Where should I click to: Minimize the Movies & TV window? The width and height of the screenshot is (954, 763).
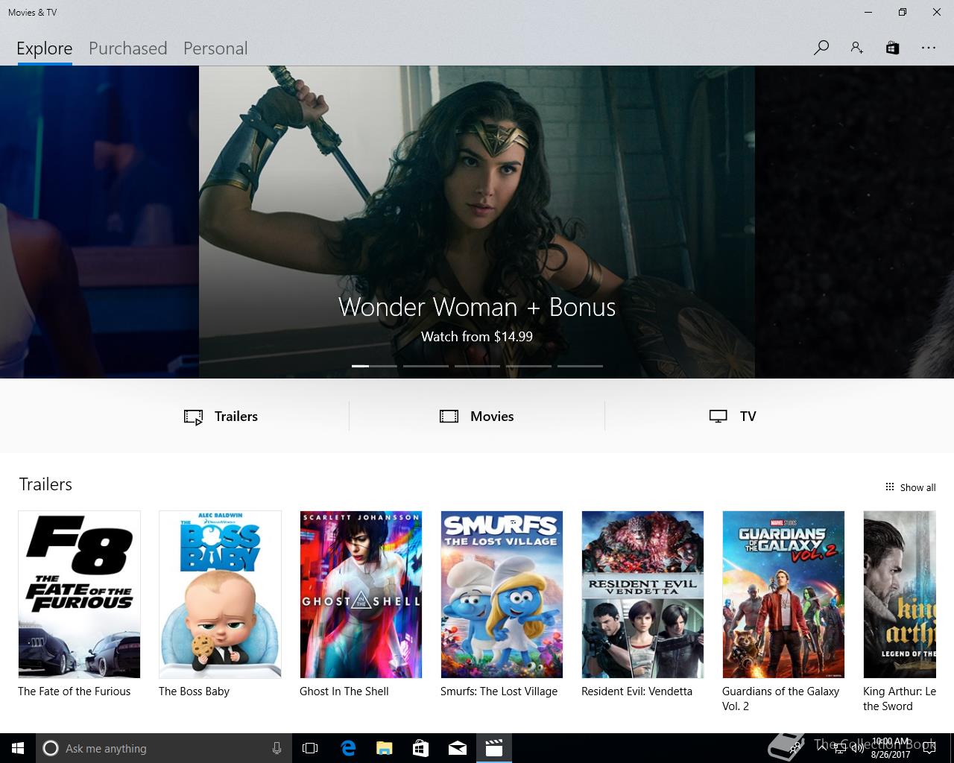868,12
